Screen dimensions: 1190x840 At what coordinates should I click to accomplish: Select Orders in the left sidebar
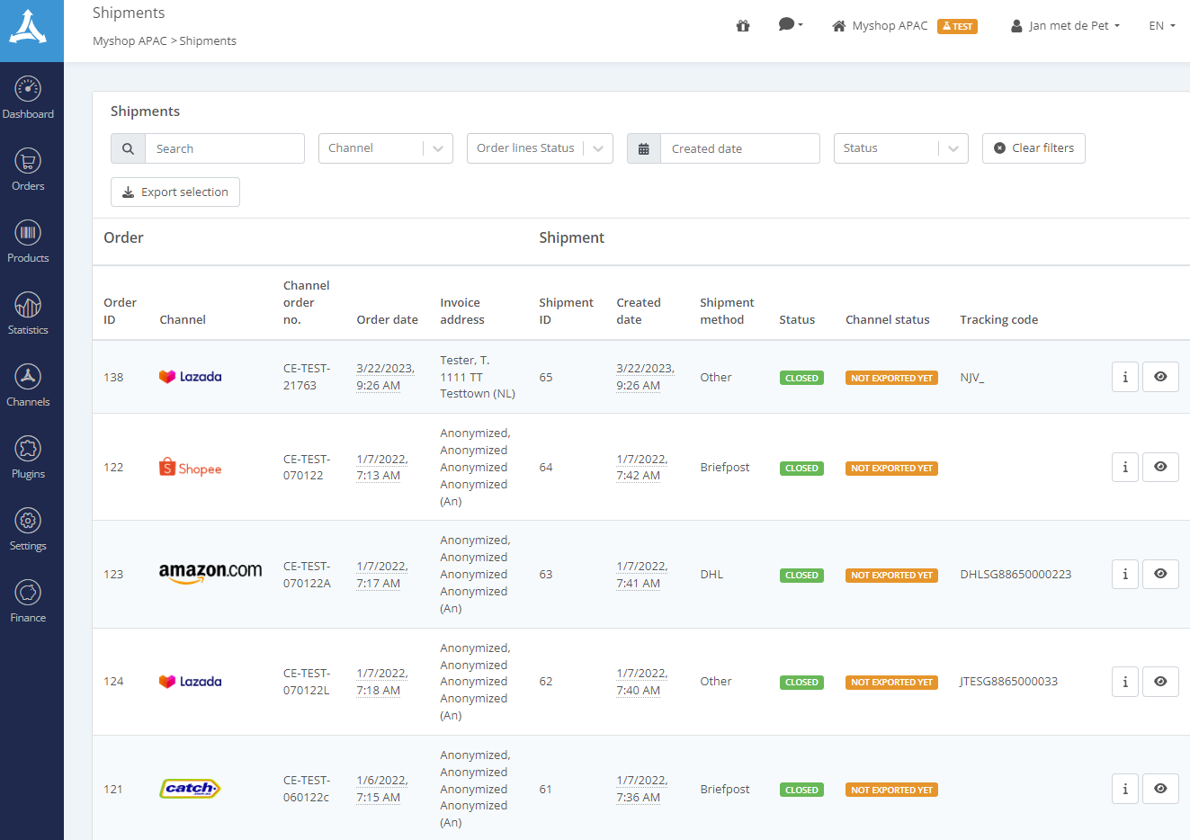click(28, 169)
